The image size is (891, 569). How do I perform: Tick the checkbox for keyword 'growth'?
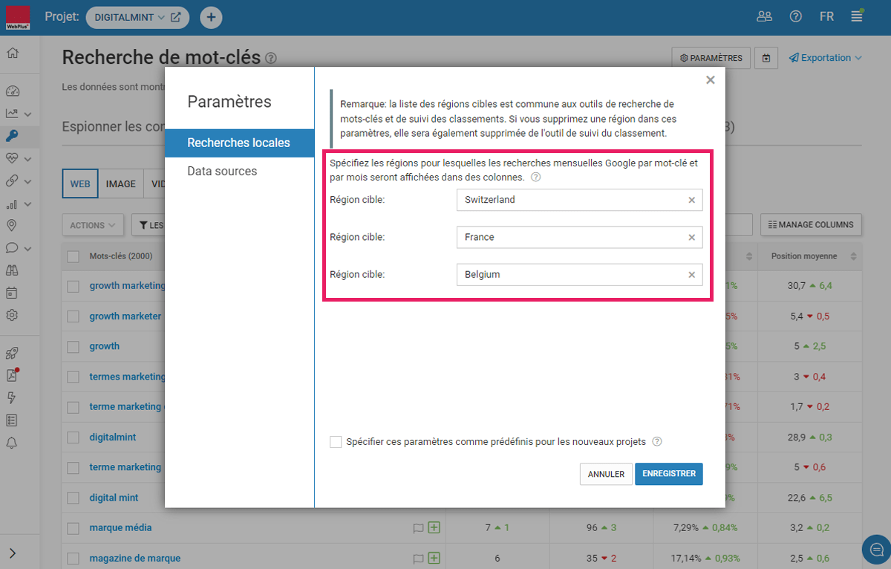73,346
